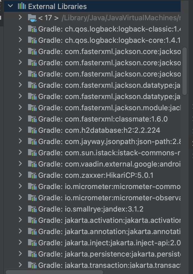
Task: Click the library icon for jakarta.persistence
Action: tap(32, 254)
